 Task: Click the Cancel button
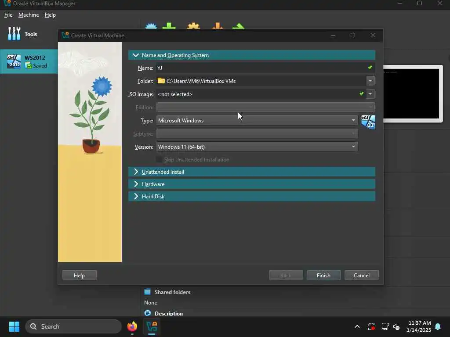click(x=362, y=275)
